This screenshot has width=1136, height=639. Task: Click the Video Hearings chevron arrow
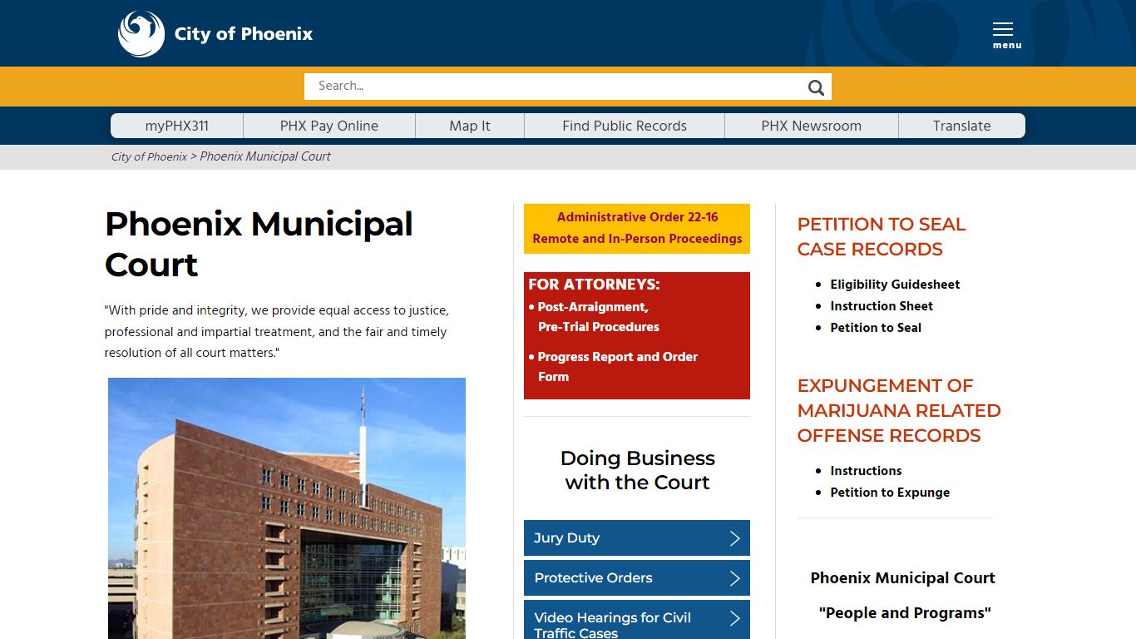click(734, 618)
